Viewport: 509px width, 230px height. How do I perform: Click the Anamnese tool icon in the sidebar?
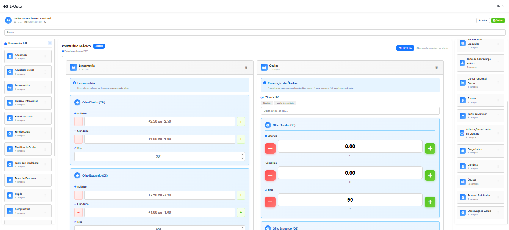pyautogui.click(x=9, y=56)
